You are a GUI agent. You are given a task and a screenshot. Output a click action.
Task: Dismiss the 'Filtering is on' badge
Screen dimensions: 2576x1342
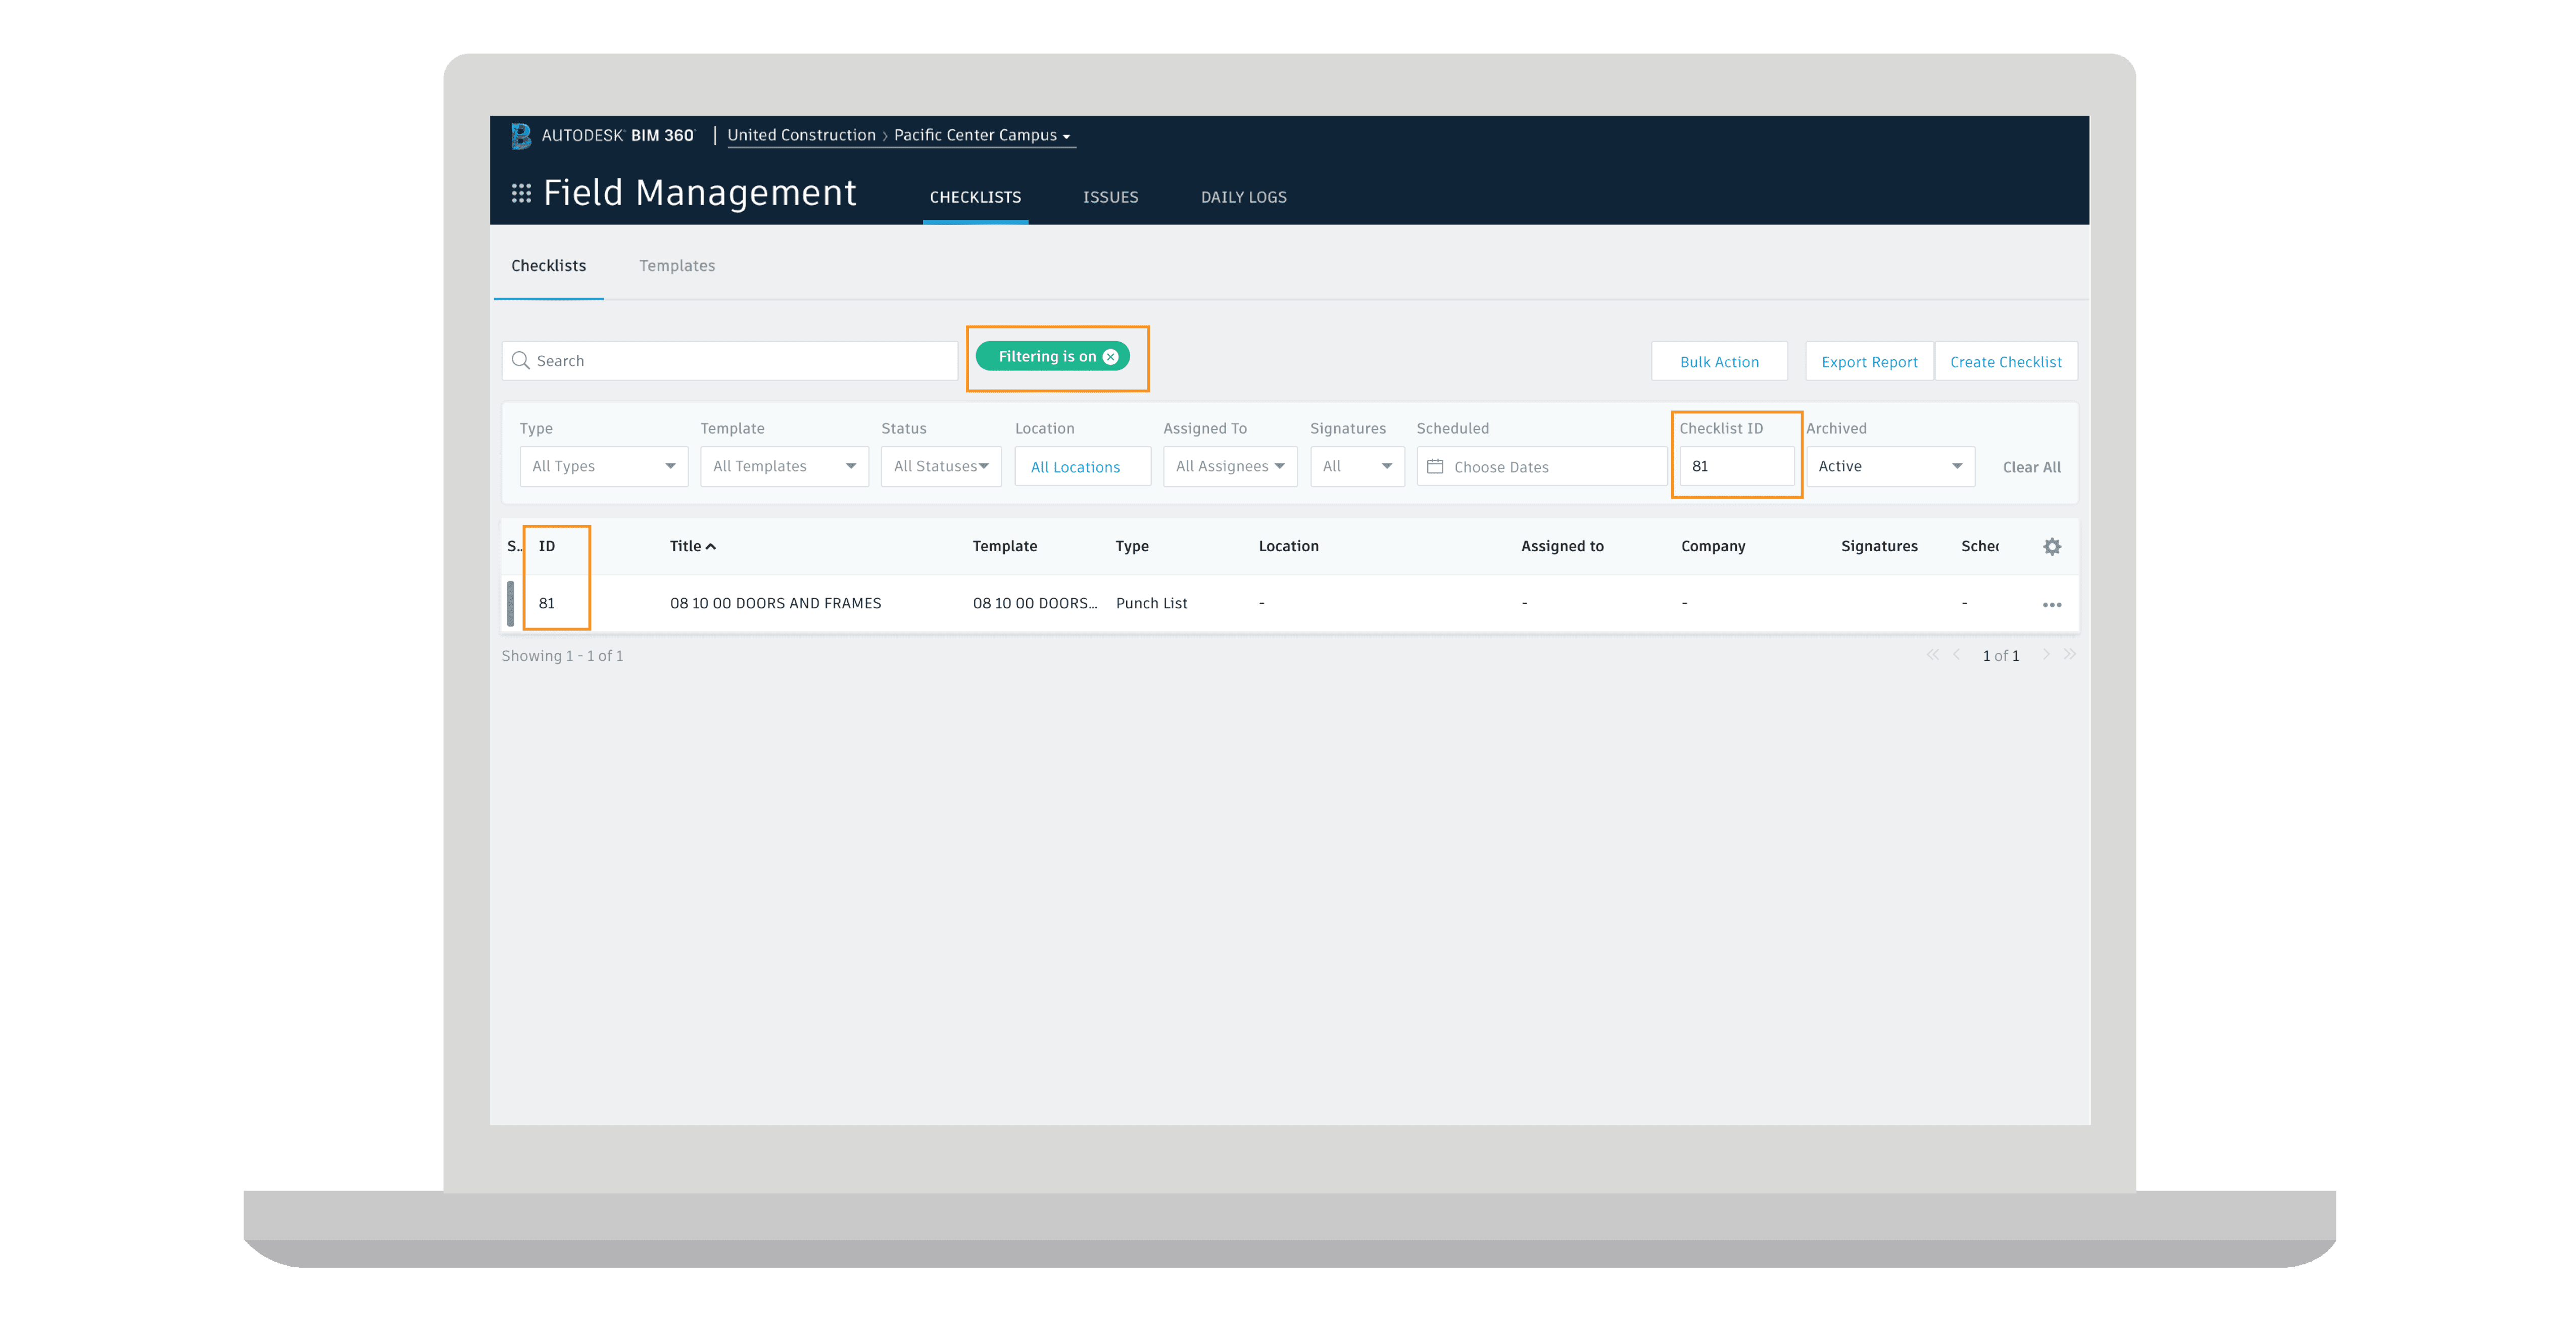(1110, 357)
